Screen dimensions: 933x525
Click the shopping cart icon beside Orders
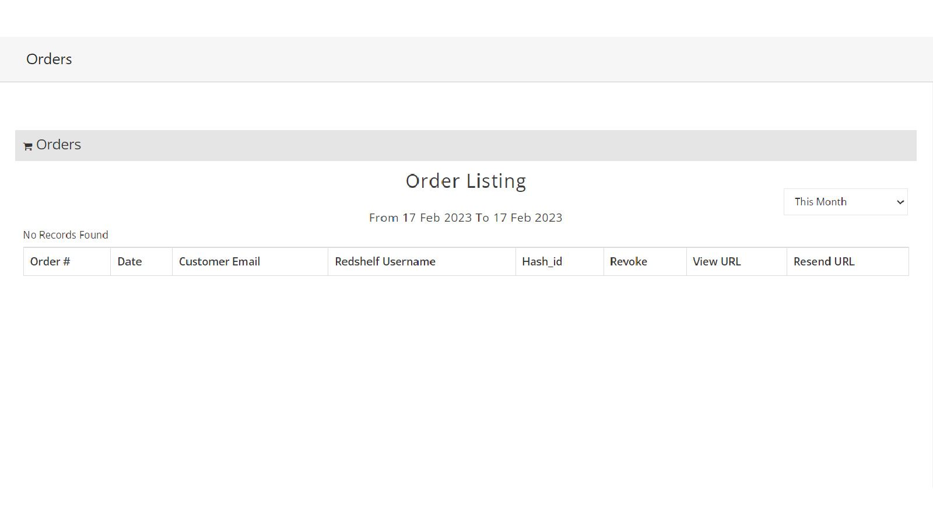(27, 146)
